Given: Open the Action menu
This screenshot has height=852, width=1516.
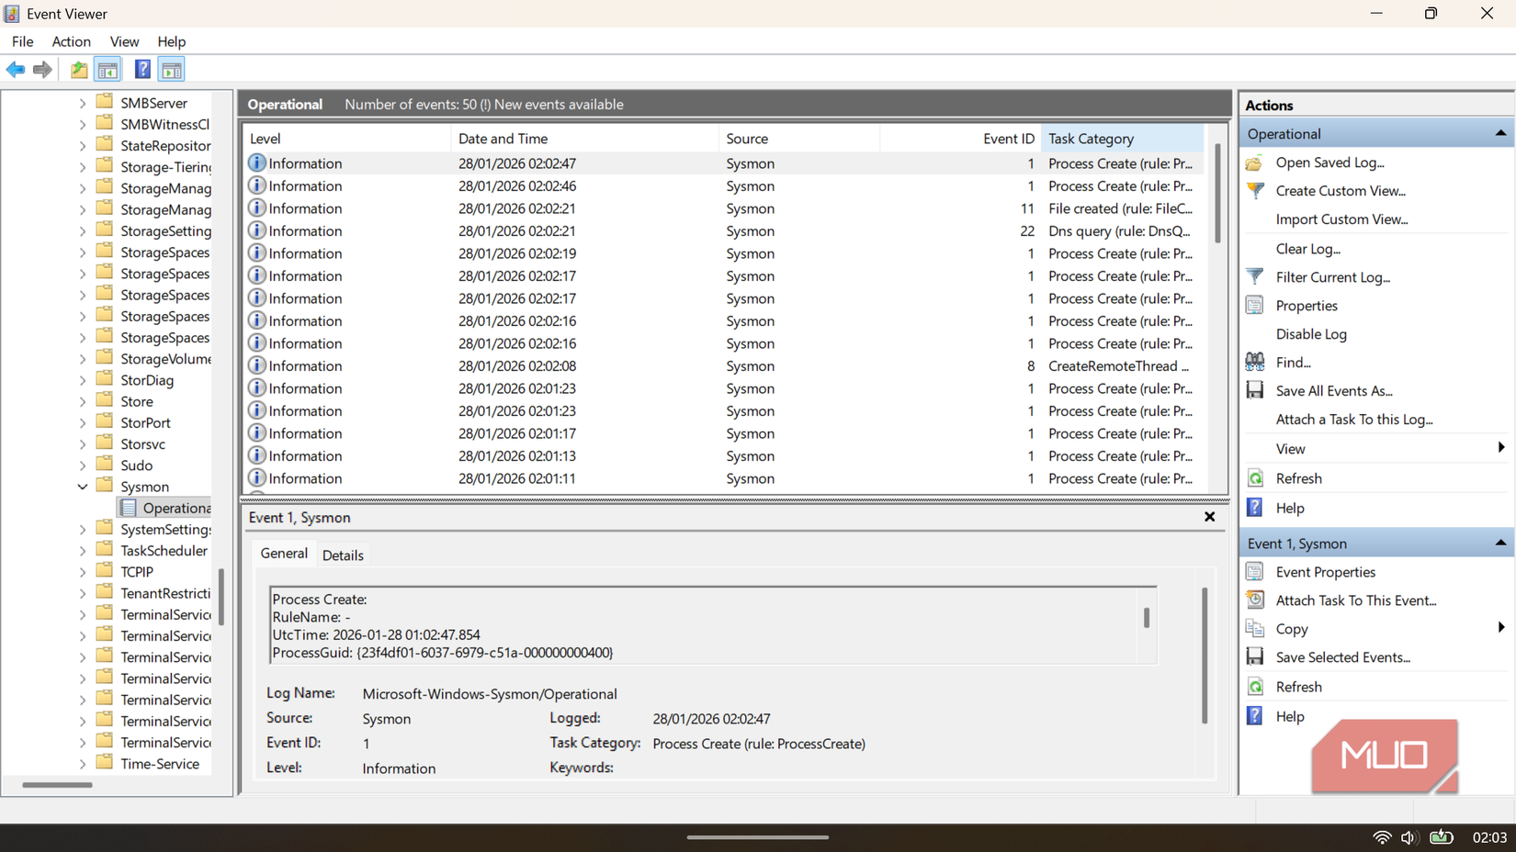Looking at the screenshot, I should click(71, 41).
